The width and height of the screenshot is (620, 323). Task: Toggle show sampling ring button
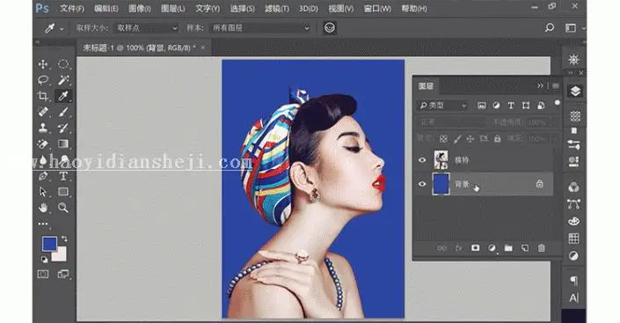(x=330, y=27)
